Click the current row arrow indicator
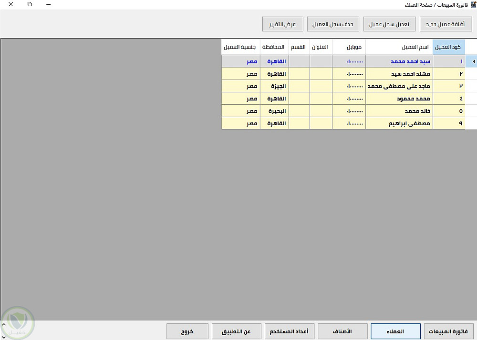 [474, 61]
